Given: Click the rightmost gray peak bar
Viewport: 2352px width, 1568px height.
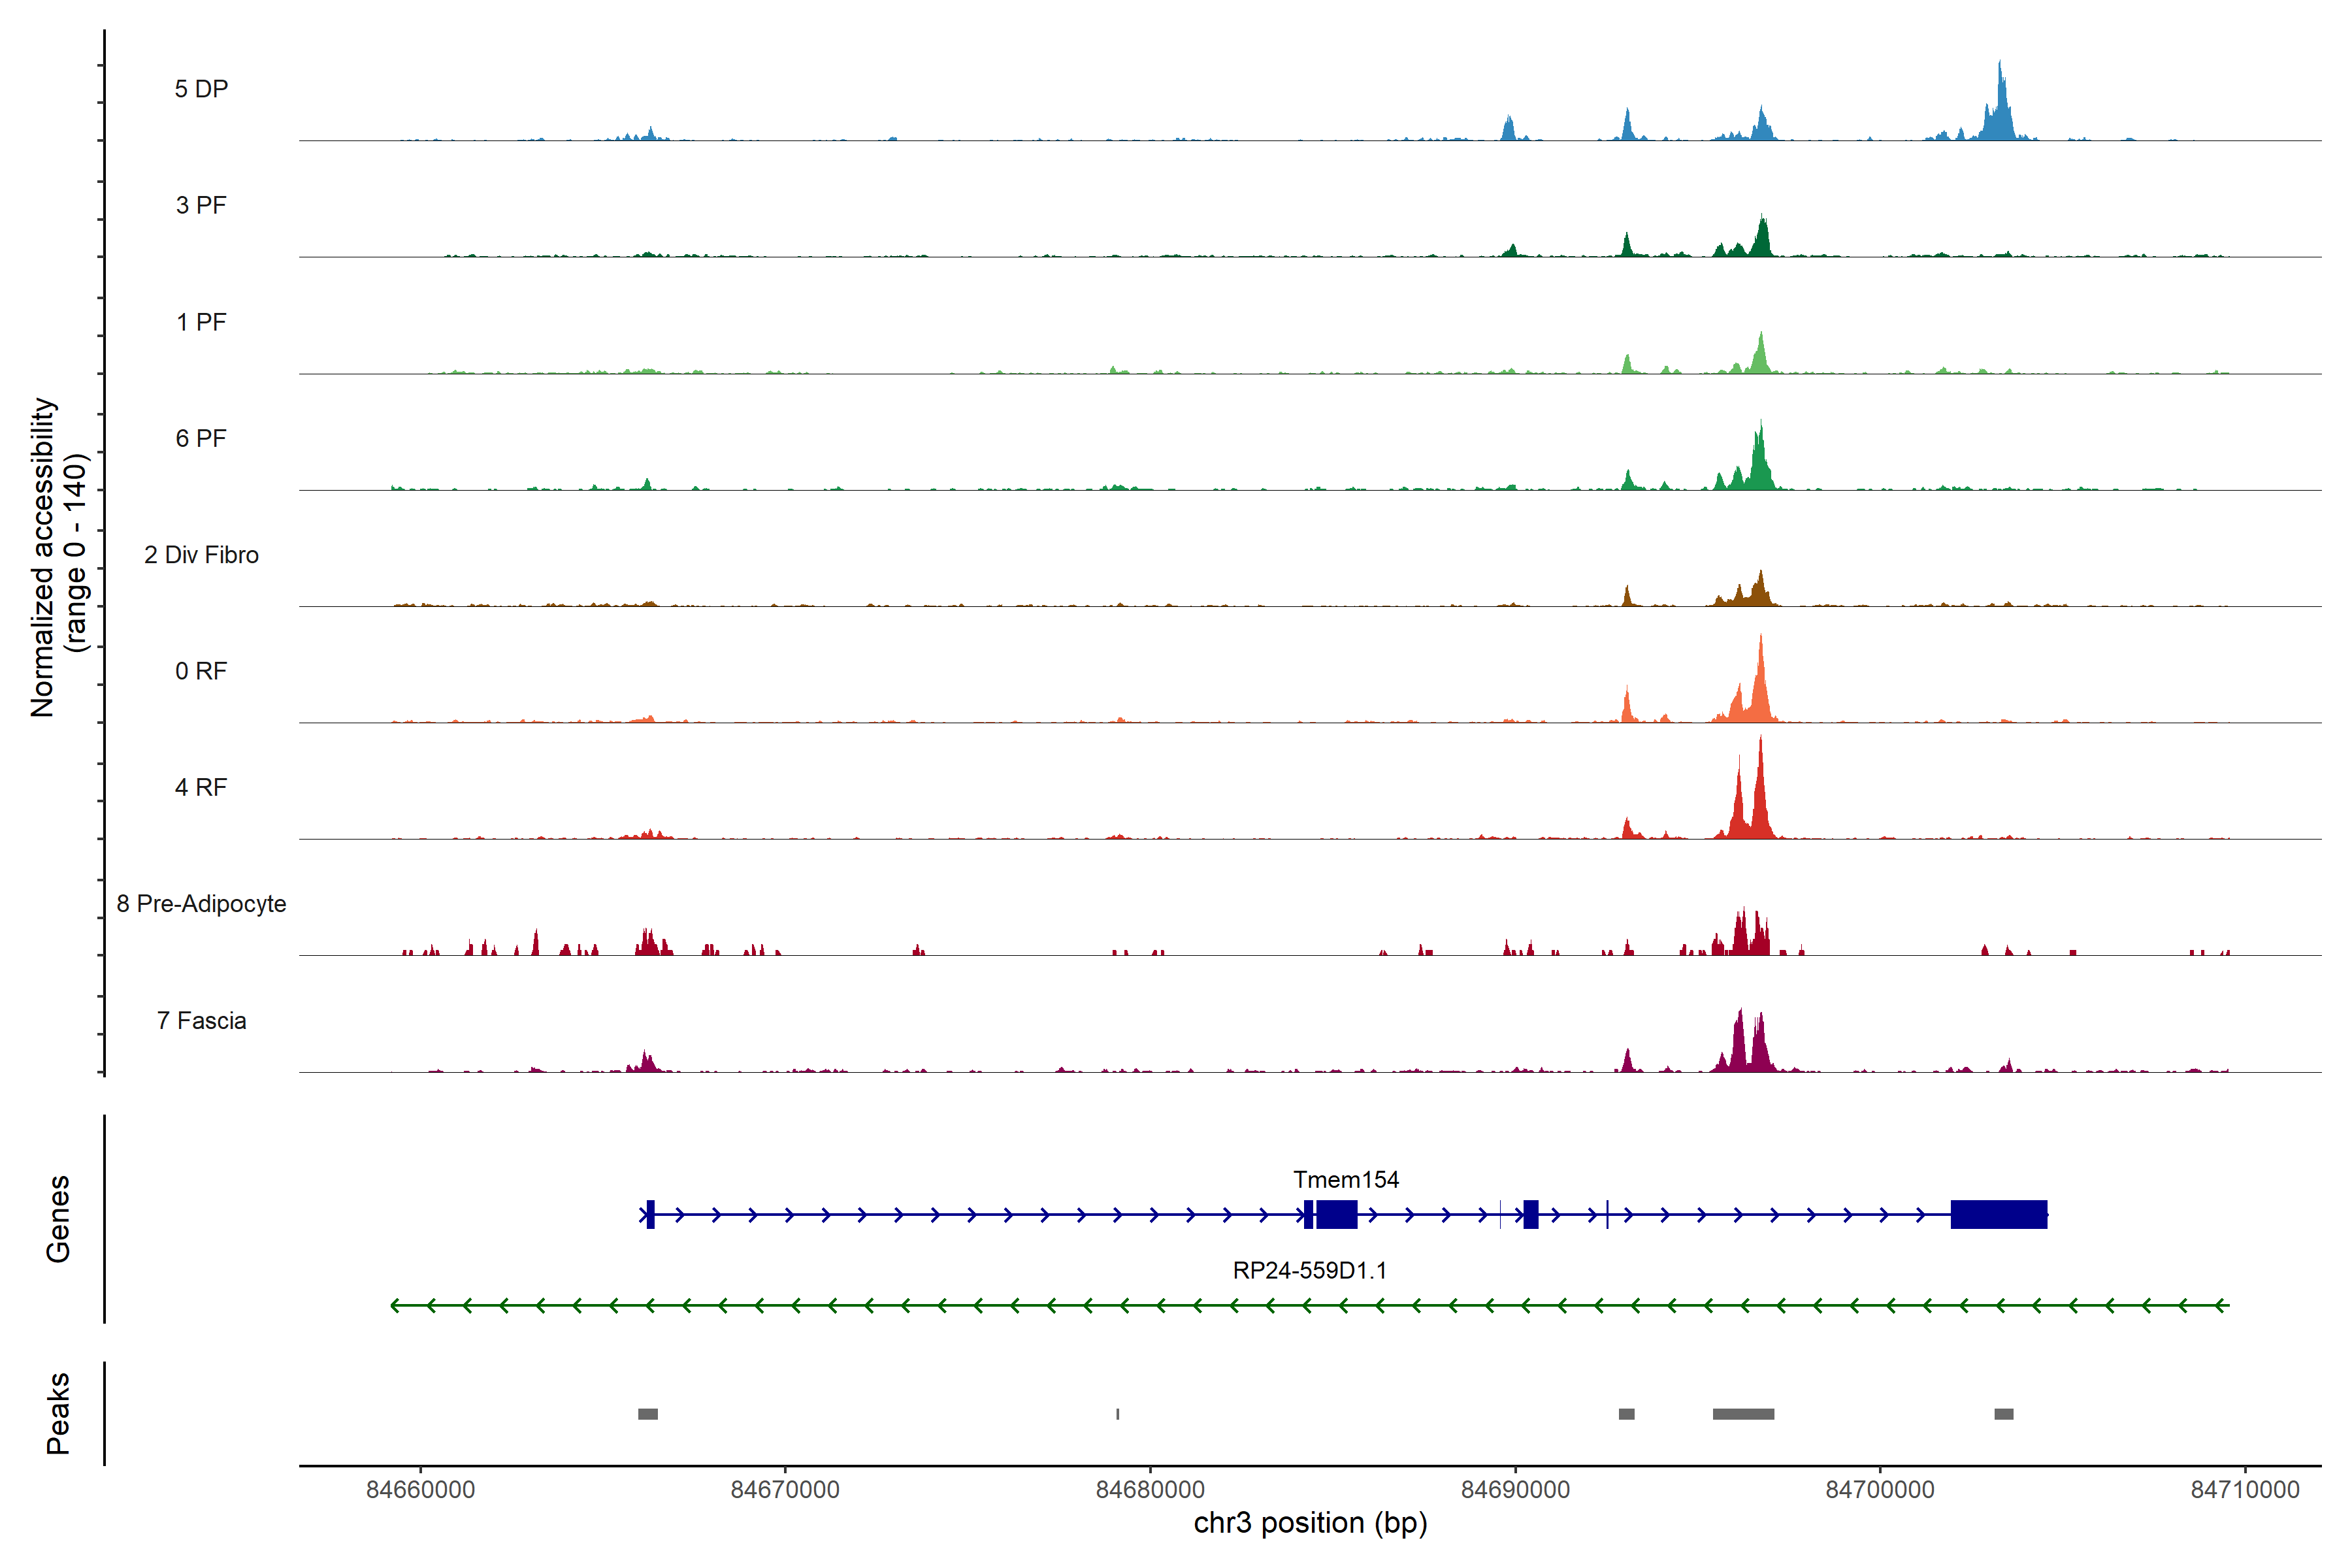Looking at the screenshot, I should (2003, 1414).
